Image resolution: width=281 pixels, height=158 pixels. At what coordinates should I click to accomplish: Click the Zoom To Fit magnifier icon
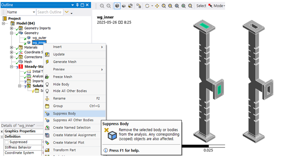[x=177, y=6]
